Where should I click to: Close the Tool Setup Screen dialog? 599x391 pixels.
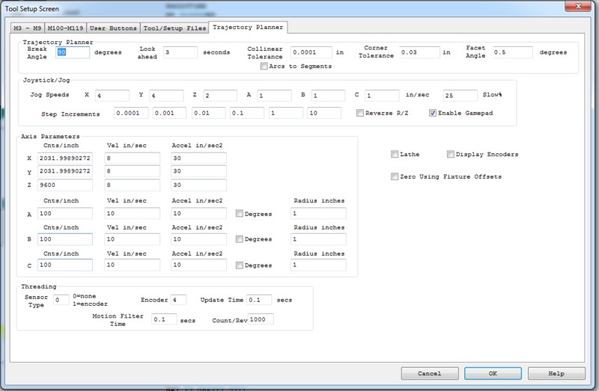[579, 7]
